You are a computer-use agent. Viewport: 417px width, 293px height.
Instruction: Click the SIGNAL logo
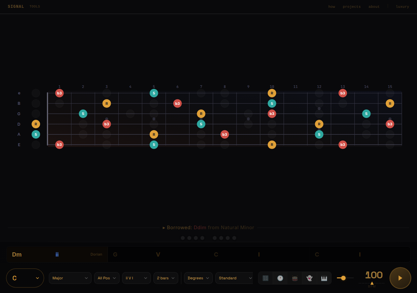16,6
